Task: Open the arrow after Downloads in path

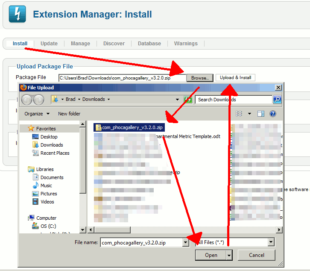Action: click(x=108, y=99)
